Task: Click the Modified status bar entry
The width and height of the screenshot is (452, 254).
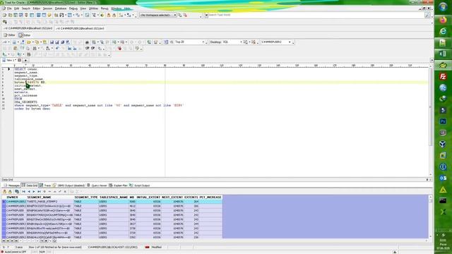Action: coord(156,247)
